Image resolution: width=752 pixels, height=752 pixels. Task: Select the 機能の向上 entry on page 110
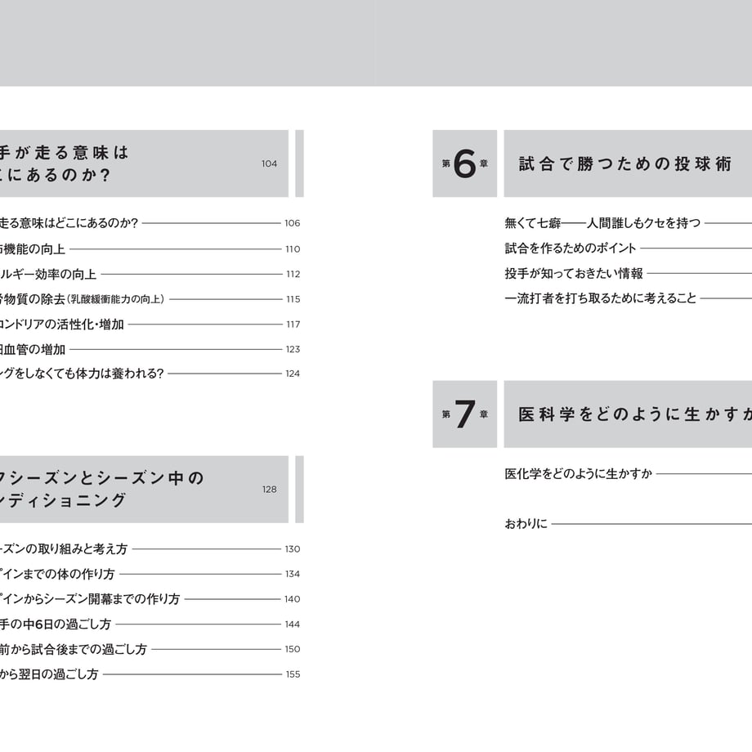click(x=150, y=249)
